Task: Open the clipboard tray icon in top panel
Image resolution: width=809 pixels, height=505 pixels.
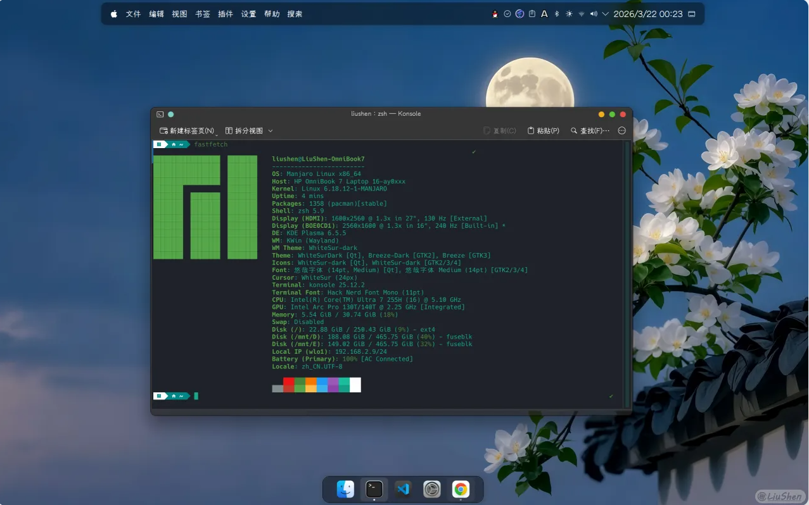Action: 532,14
